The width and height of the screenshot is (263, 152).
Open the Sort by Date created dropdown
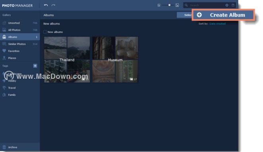coord(217,23)
